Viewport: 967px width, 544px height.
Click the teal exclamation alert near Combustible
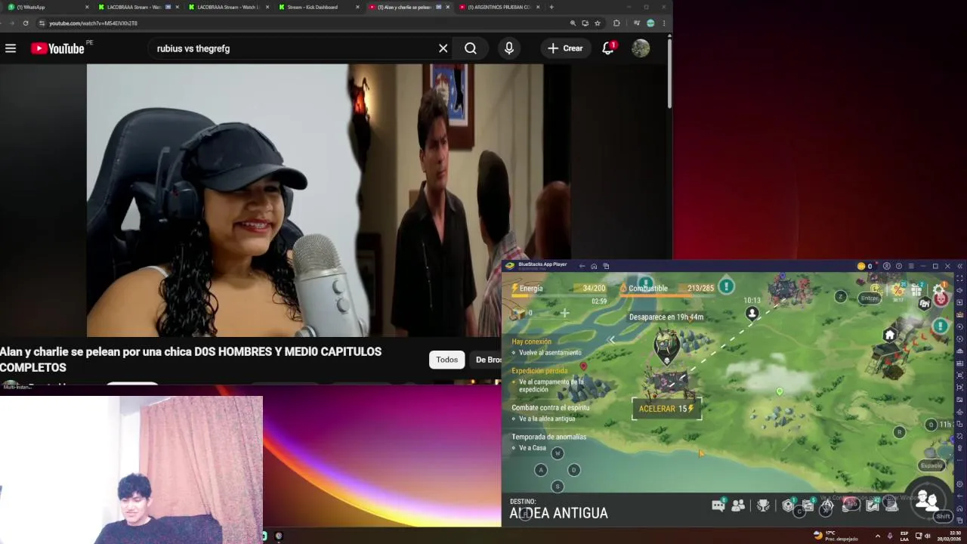click(x=726, y=286)
